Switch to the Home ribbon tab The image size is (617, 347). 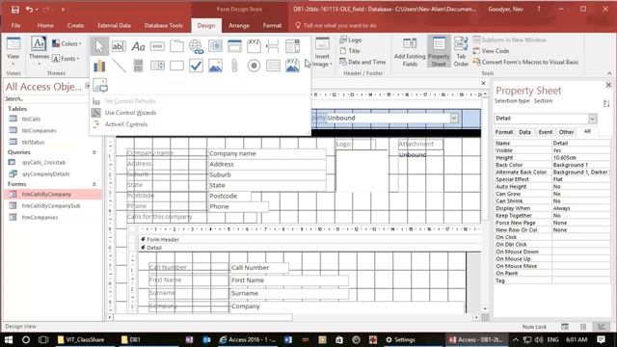[x=45, y=26]
